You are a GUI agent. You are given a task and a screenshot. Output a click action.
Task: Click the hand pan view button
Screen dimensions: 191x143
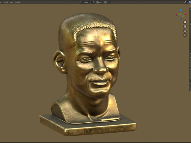[185, 27]
